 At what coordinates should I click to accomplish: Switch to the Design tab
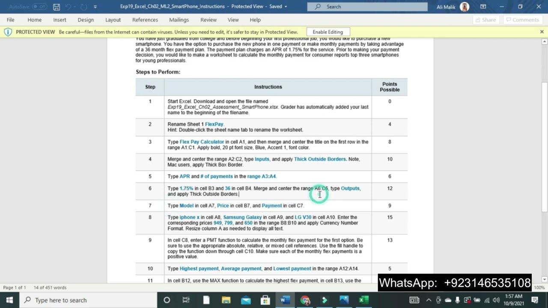(86, 20)
